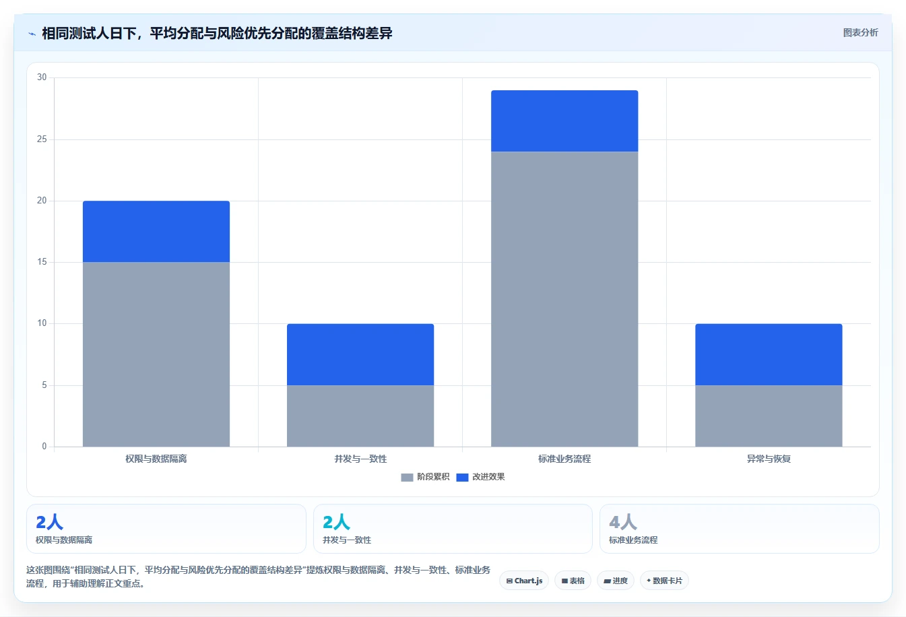Click the gray segment of 标准业务流程 bar
Viewport: 906px width, 617px height.
pyautogui.click(x=564, y=299)
